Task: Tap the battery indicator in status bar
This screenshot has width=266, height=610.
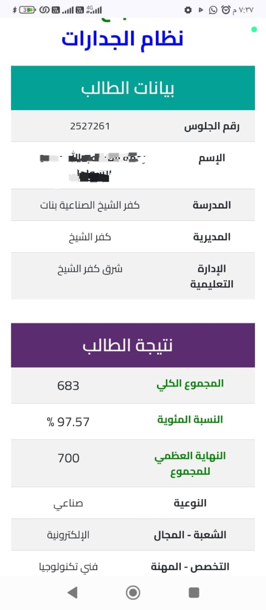Action: [x=27, y=10]
